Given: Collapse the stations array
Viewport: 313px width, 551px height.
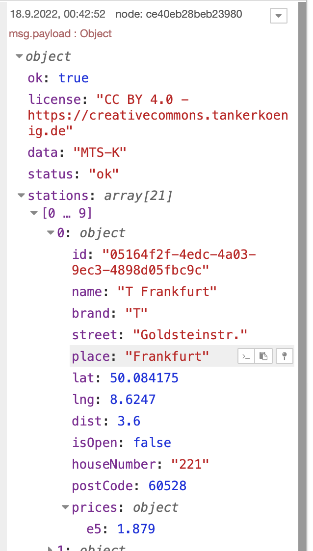Looking at the screenshot, I should coord(21,196).
